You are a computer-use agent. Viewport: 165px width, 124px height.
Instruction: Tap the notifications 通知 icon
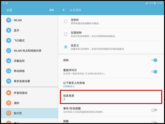pyautogui.click(x=9, y=103)
